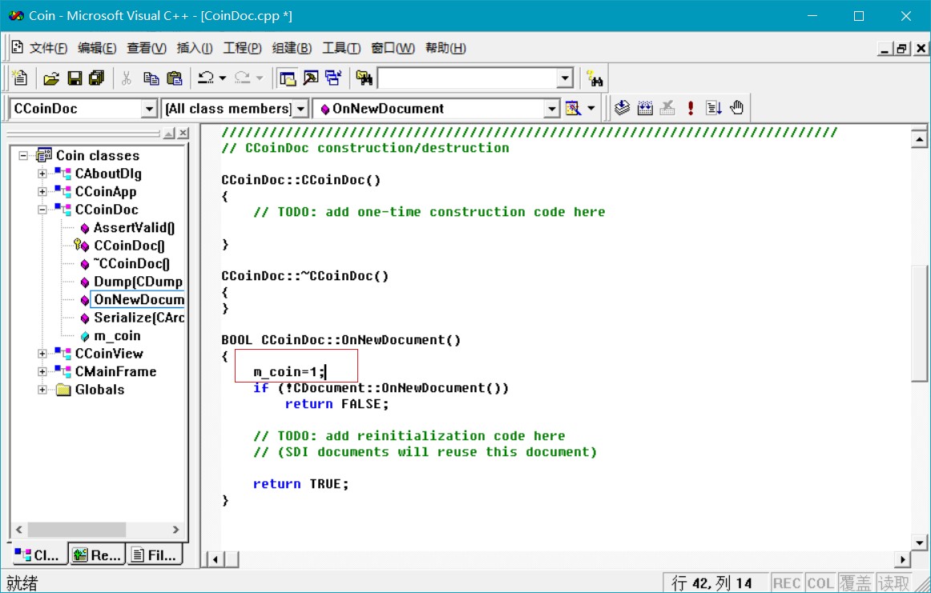Open the Redo history dropdown arrow
The height and width of the screenshot is (593, 931).
[260, 78]
